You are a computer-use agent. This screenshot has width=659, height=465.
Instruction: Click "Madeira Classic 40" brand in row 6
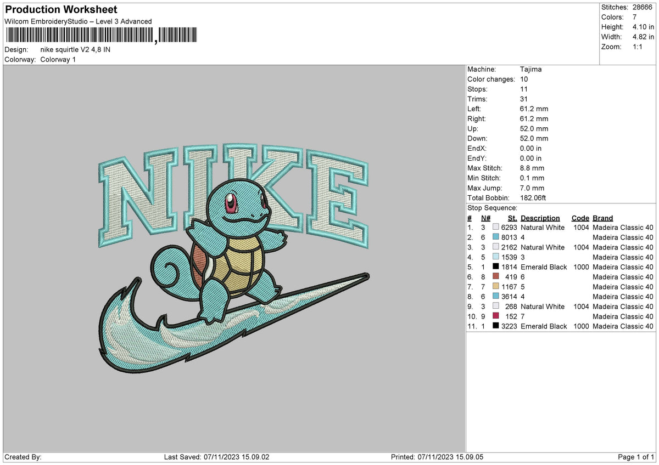pyautogui.click(x=623, y=276)
